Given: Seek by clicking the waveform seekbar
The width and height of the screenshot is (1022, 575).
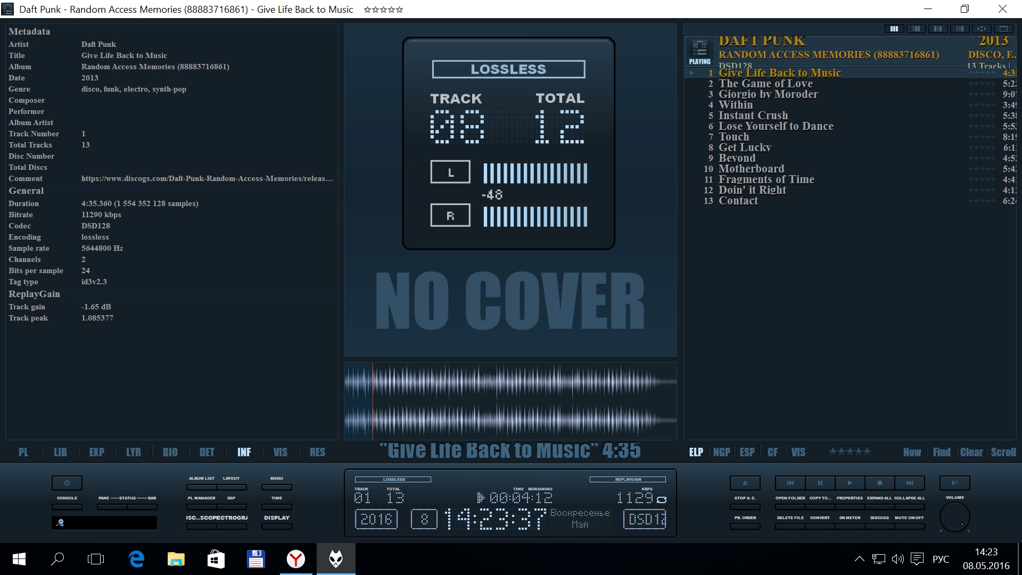Looking at the screenshot, I should [x=510, y=401].
